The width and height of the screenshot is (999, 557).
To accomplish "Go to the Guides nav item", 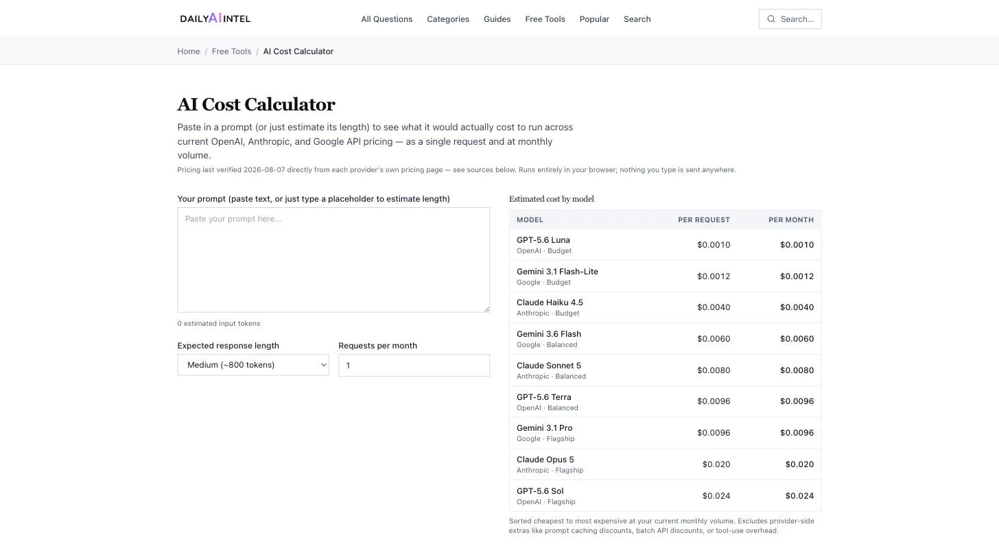I will click(x=497, y=19).
